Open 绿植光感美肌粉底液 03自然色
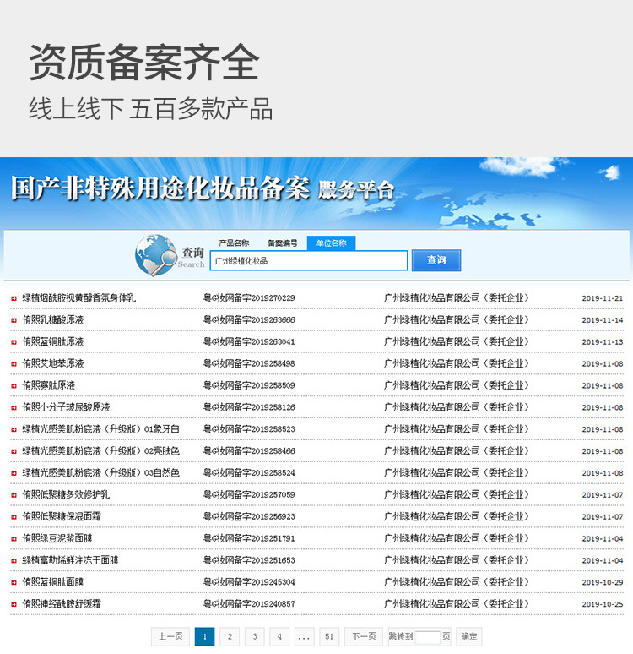The width and height of the screenshot is (633, 654). click(x=100, y=472)
